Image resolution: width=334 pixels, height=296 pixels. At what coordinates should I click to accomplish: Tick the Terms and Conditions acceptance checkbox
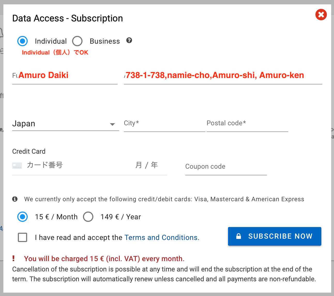[22, 237]
